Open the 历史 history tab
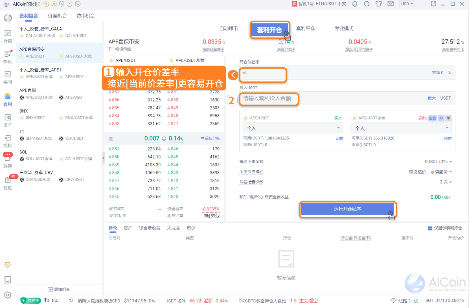469x308 pixels. (191, 228)
